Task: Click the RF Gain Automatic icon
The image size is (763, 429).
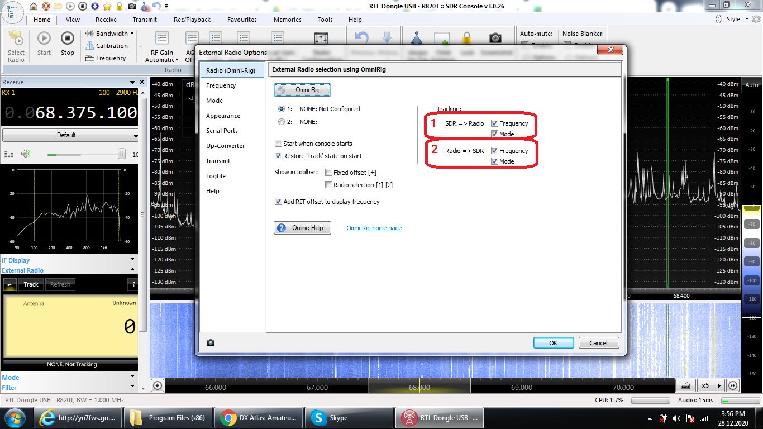Action: tap(162, 39)
